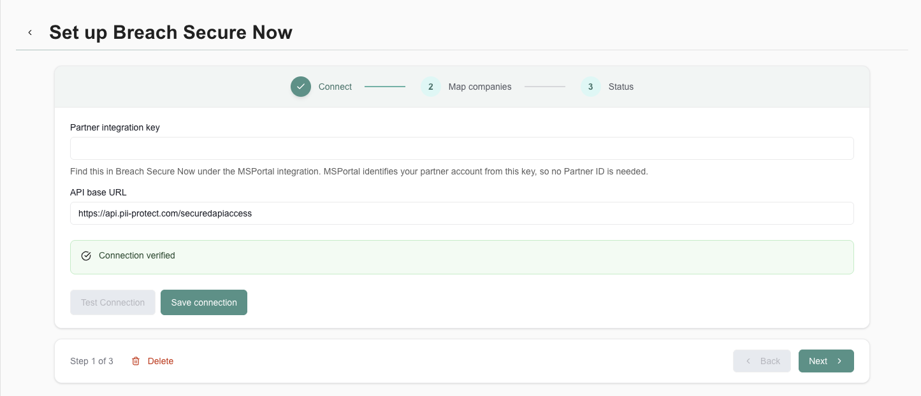921x396 pixels.
Task: Click the Connect step checkmark circle
Action: click(x=301, y=87)
